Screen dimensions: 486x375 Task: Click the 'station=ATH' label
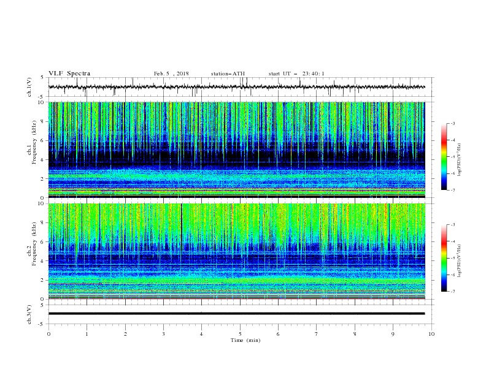228,74
